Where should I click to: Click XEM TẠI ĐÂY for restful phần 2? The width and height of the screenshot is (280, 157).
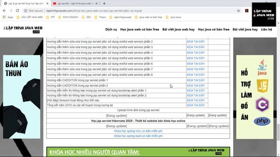(196, 41)
